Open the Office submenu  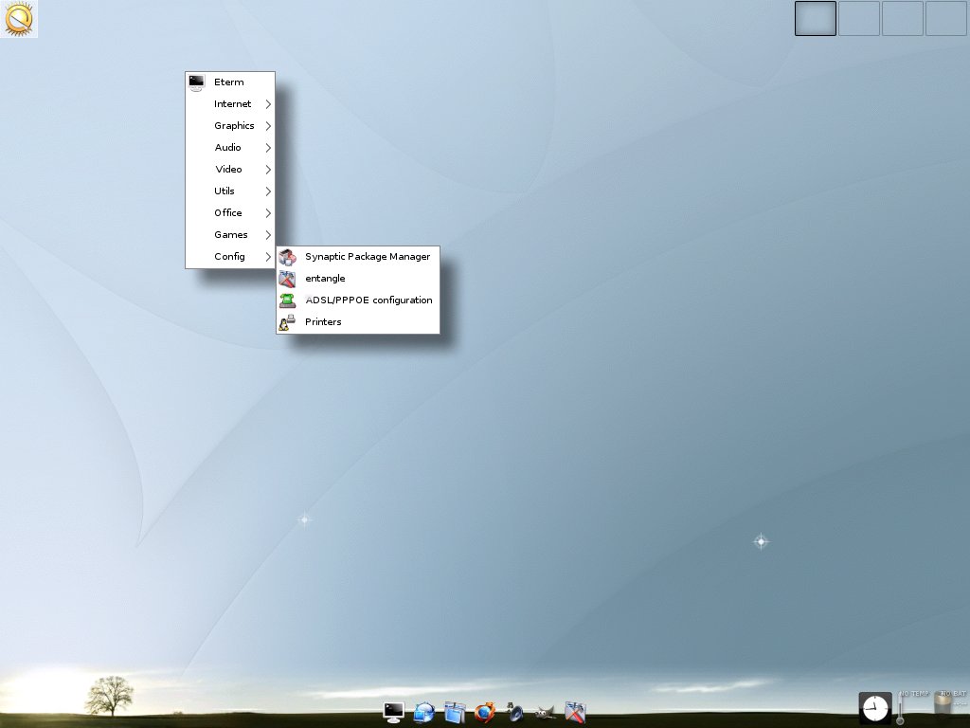(230, 213)
